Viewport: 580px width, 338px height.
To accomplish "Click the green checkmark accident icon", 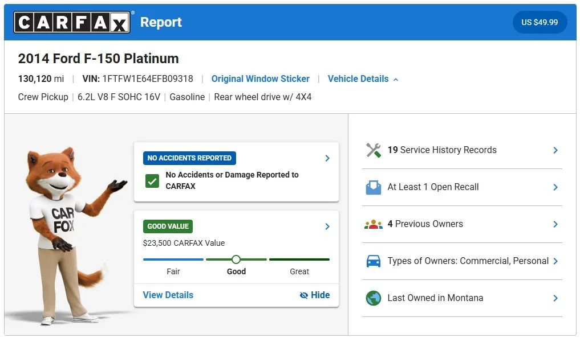I will click(x=152, y=181).
